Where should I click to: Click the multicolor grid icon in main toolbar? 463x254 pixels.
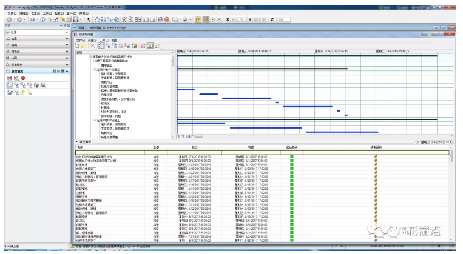(76, 19)
